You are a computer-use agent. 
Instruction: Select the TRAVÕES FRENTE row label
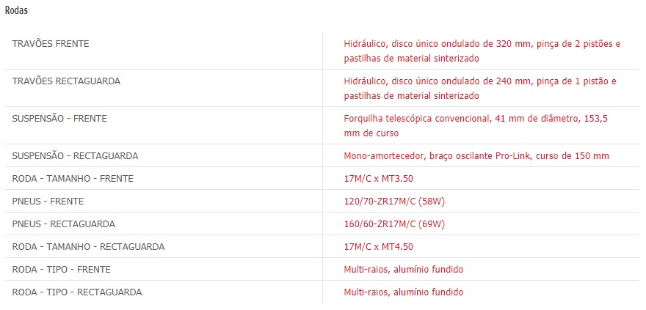(50, 43)
